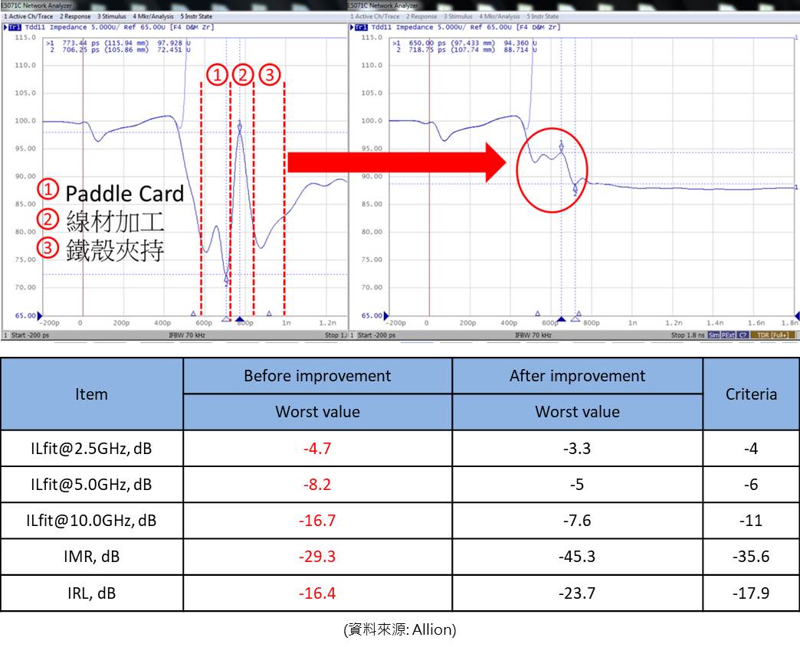Toggle the 'PExt' status indicator
The image size is (800, 647).
[x=728, y=335]
